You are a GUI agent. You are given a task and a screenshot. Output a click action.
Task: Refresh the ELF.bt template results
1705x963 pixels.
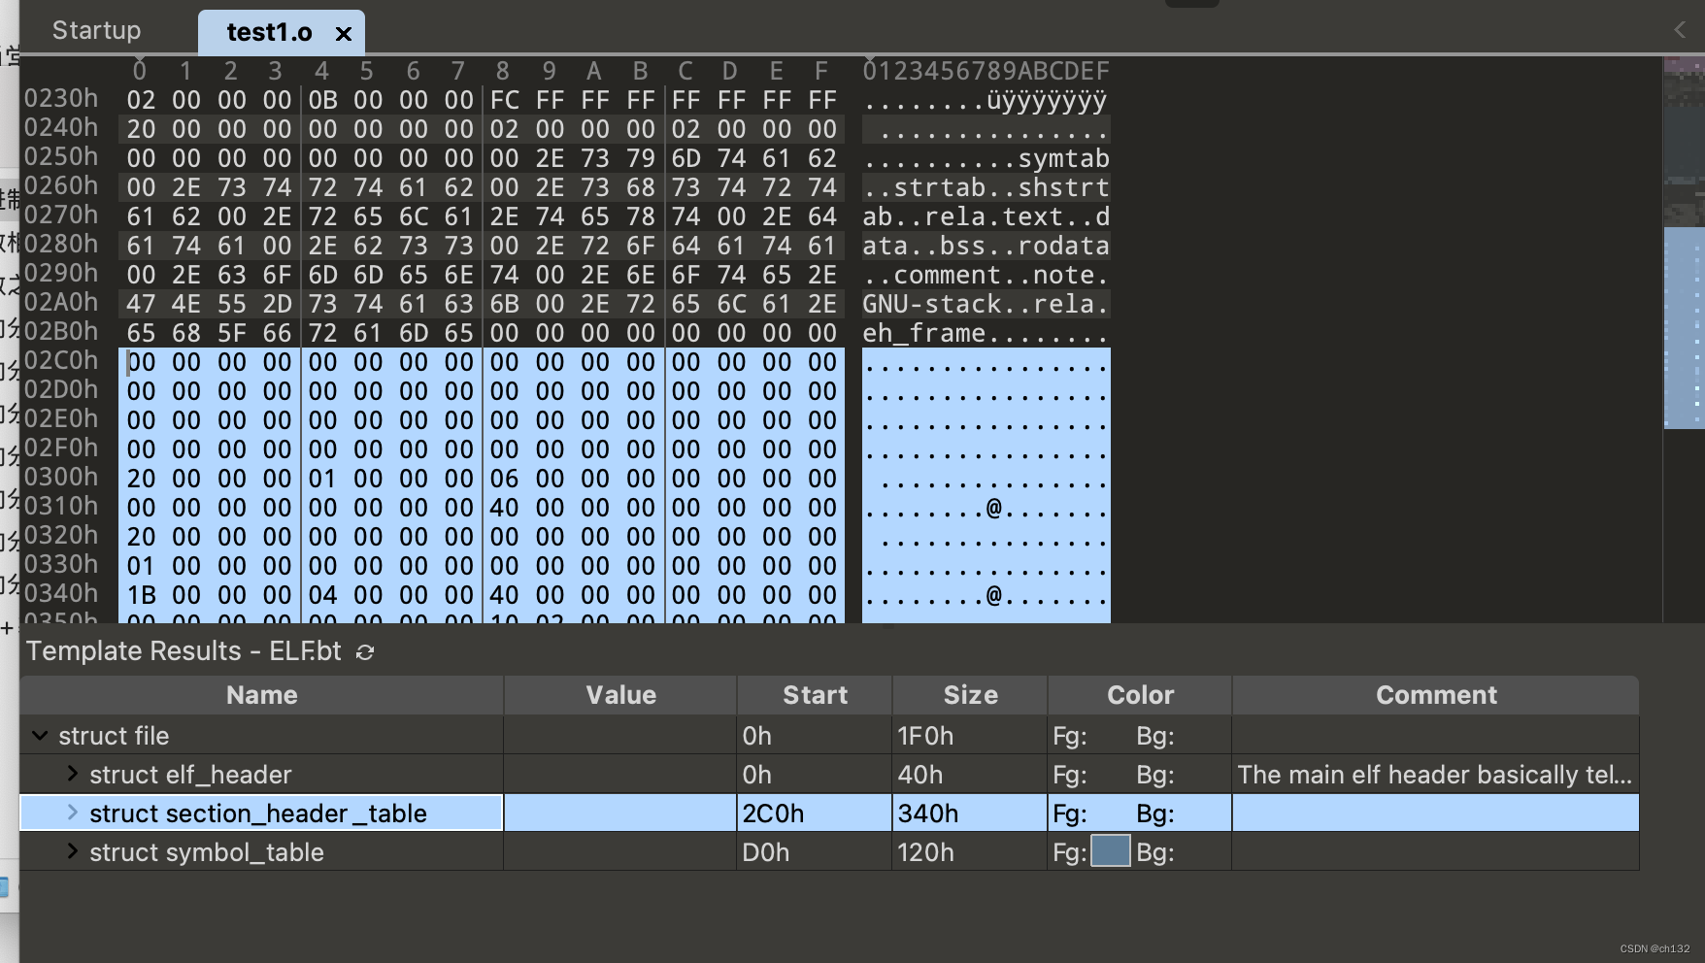tap(365, 652)
